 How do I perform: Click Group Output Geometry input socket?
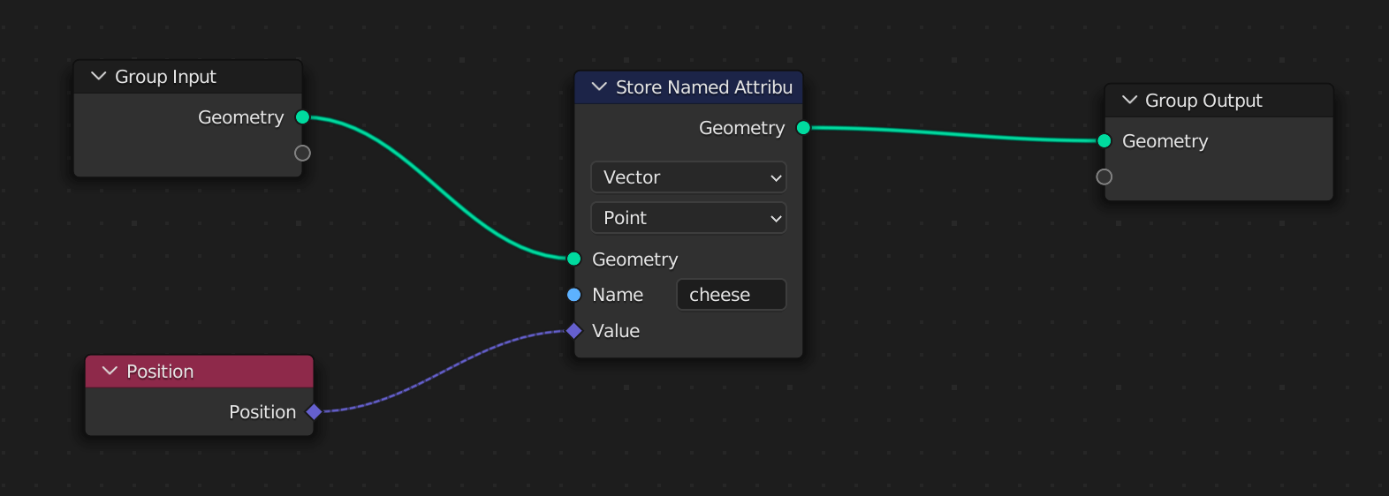click(x=1104, y=141)
